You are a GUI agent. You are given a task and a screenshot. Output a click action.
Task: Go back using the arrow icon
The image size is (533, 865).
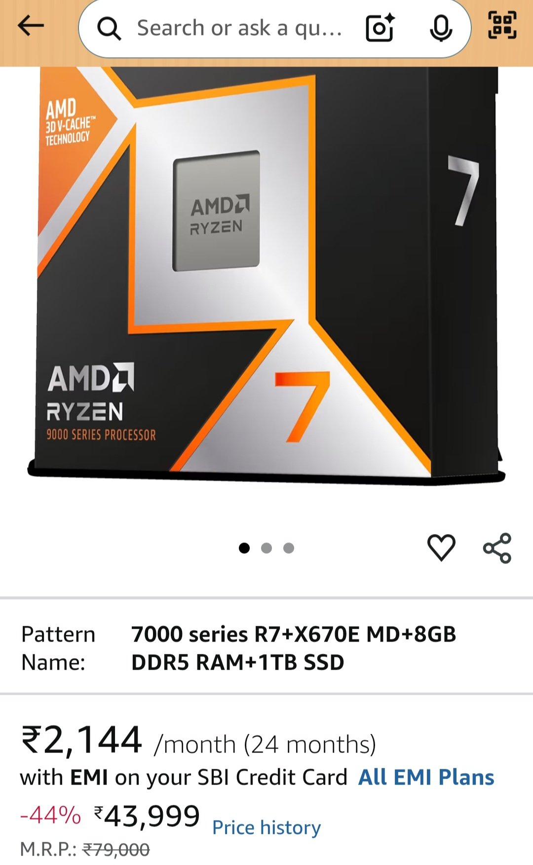click(x=31, y=26)
